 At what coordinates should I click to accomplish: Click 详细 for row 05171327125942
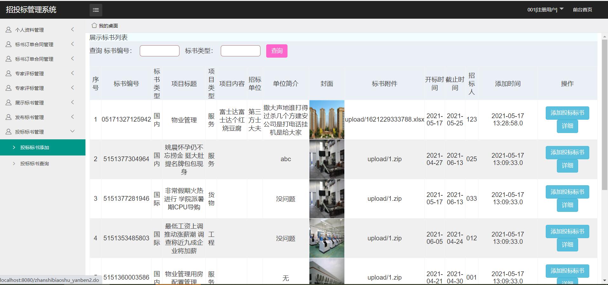point(567,126)
